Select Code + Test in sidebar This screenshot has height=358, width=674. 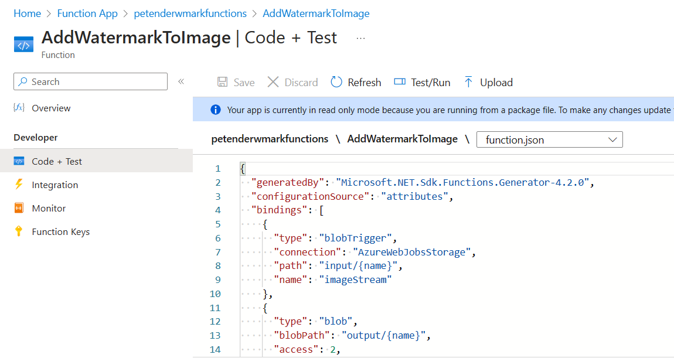96,161
